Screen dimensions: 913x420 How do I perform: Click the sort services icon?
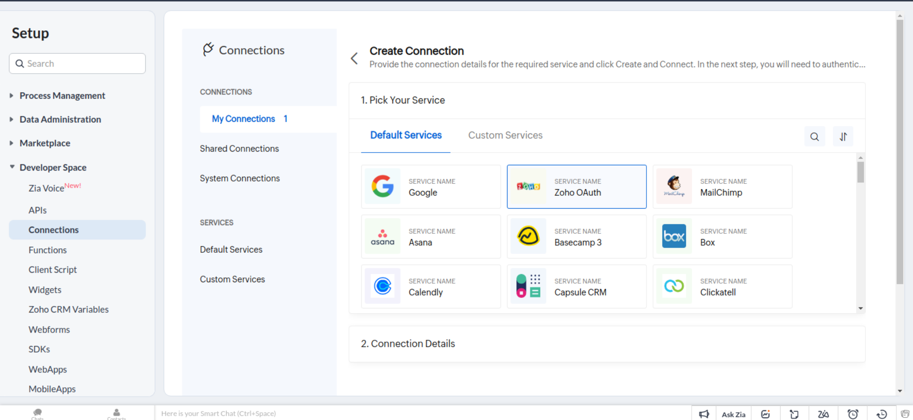pyautogui.click(x=843, y=137)
